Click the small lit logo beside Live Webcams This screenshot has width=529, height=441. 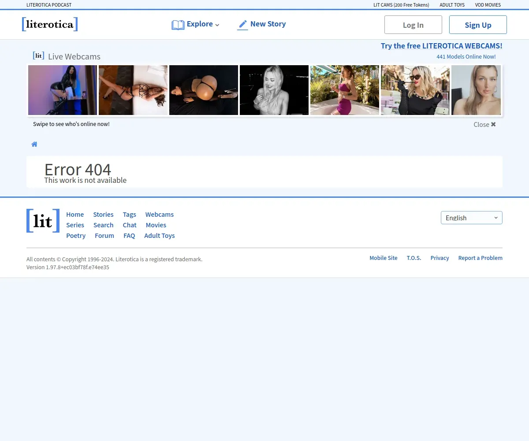click(38, 56)
